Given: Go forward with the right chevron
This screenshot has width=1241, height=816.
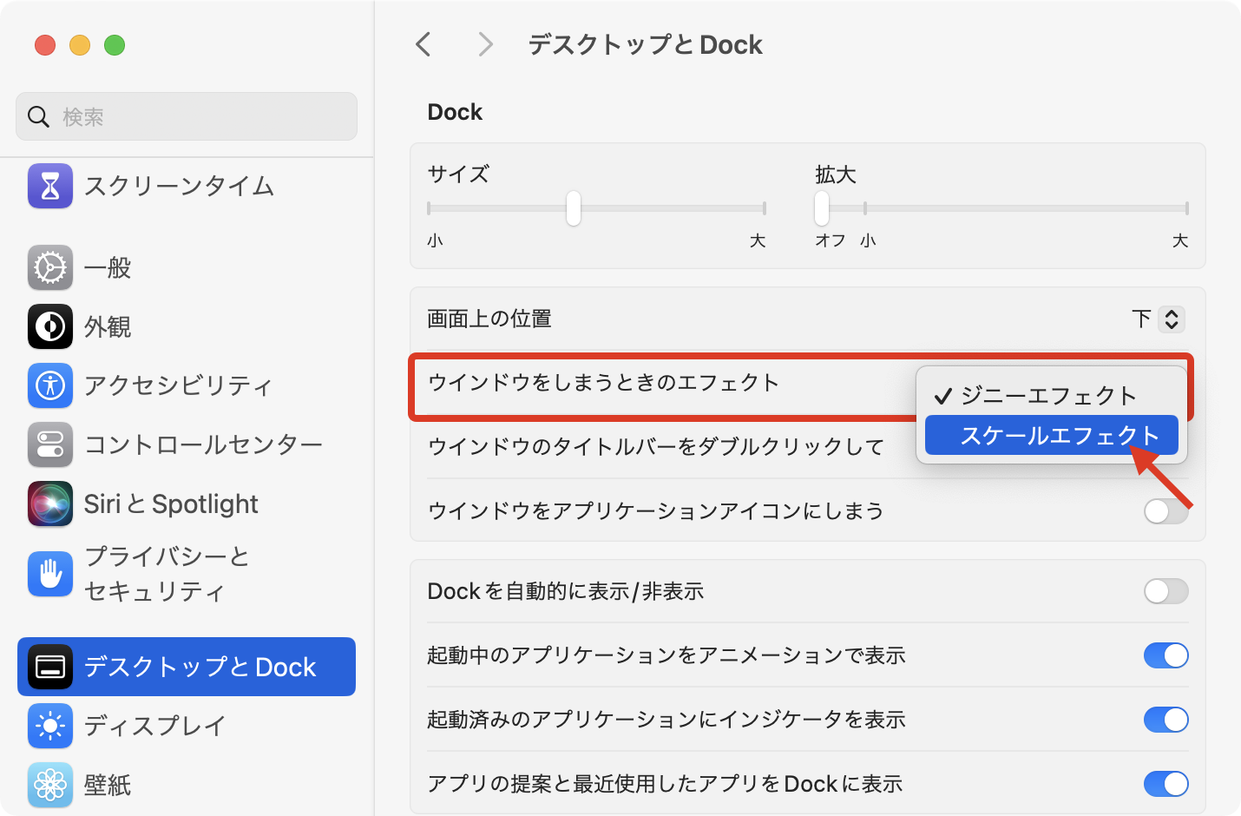Looking at the screenshot, I should 486,44.
